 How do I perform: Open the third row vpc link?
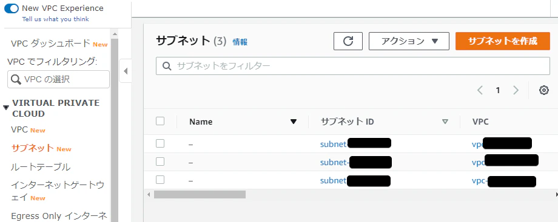click(x=504, y=181)
